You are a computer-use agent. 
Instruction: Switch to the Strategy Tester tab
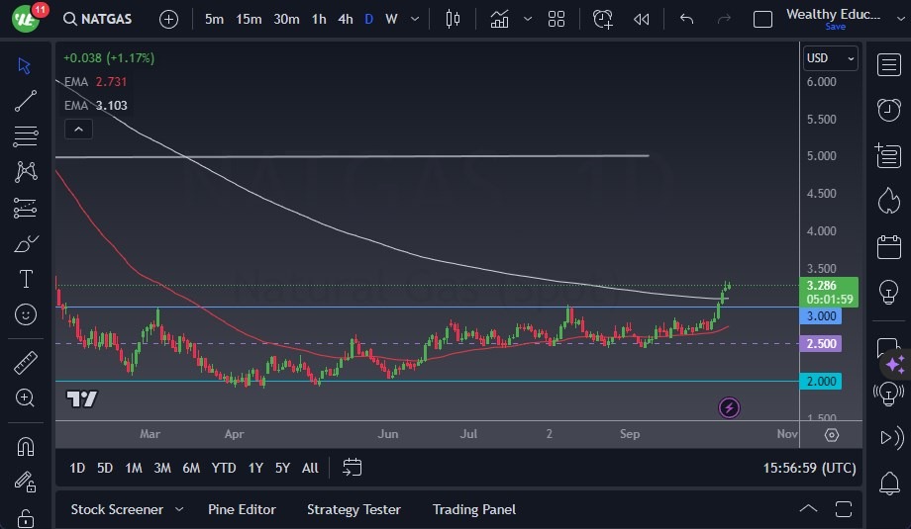(x=354, y=509)
